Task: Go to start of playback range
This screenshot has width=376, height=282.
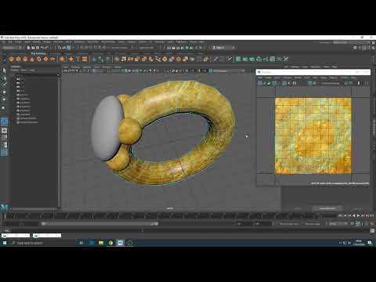Action: (340, 216)
